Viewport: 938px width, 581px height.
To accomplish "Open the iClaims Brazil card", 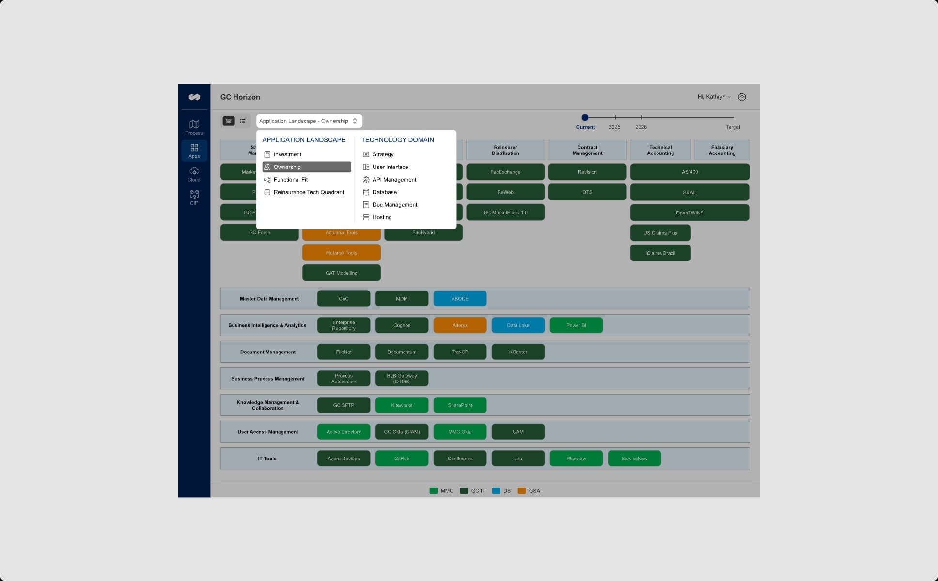I will 660,253.
